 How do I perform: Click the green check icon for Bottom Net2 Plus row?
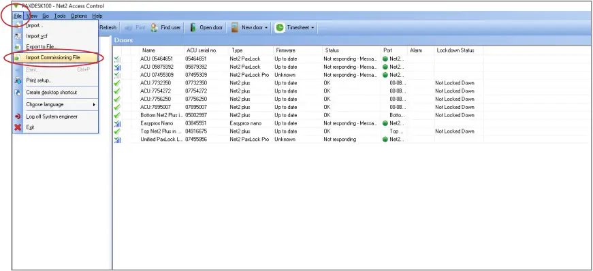[x=117, y=115]
